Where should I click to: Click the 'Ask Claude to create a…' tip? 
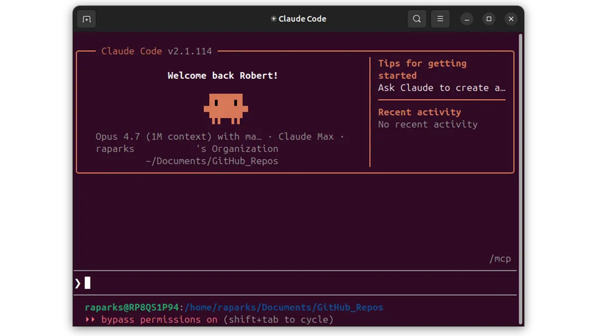point(442,88)
